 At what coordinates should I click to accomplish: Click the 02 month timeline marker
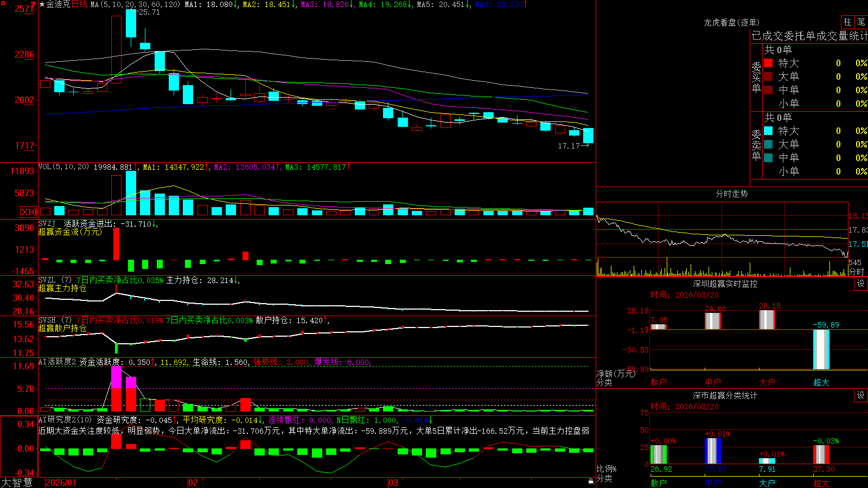click(x=193, y=483)
